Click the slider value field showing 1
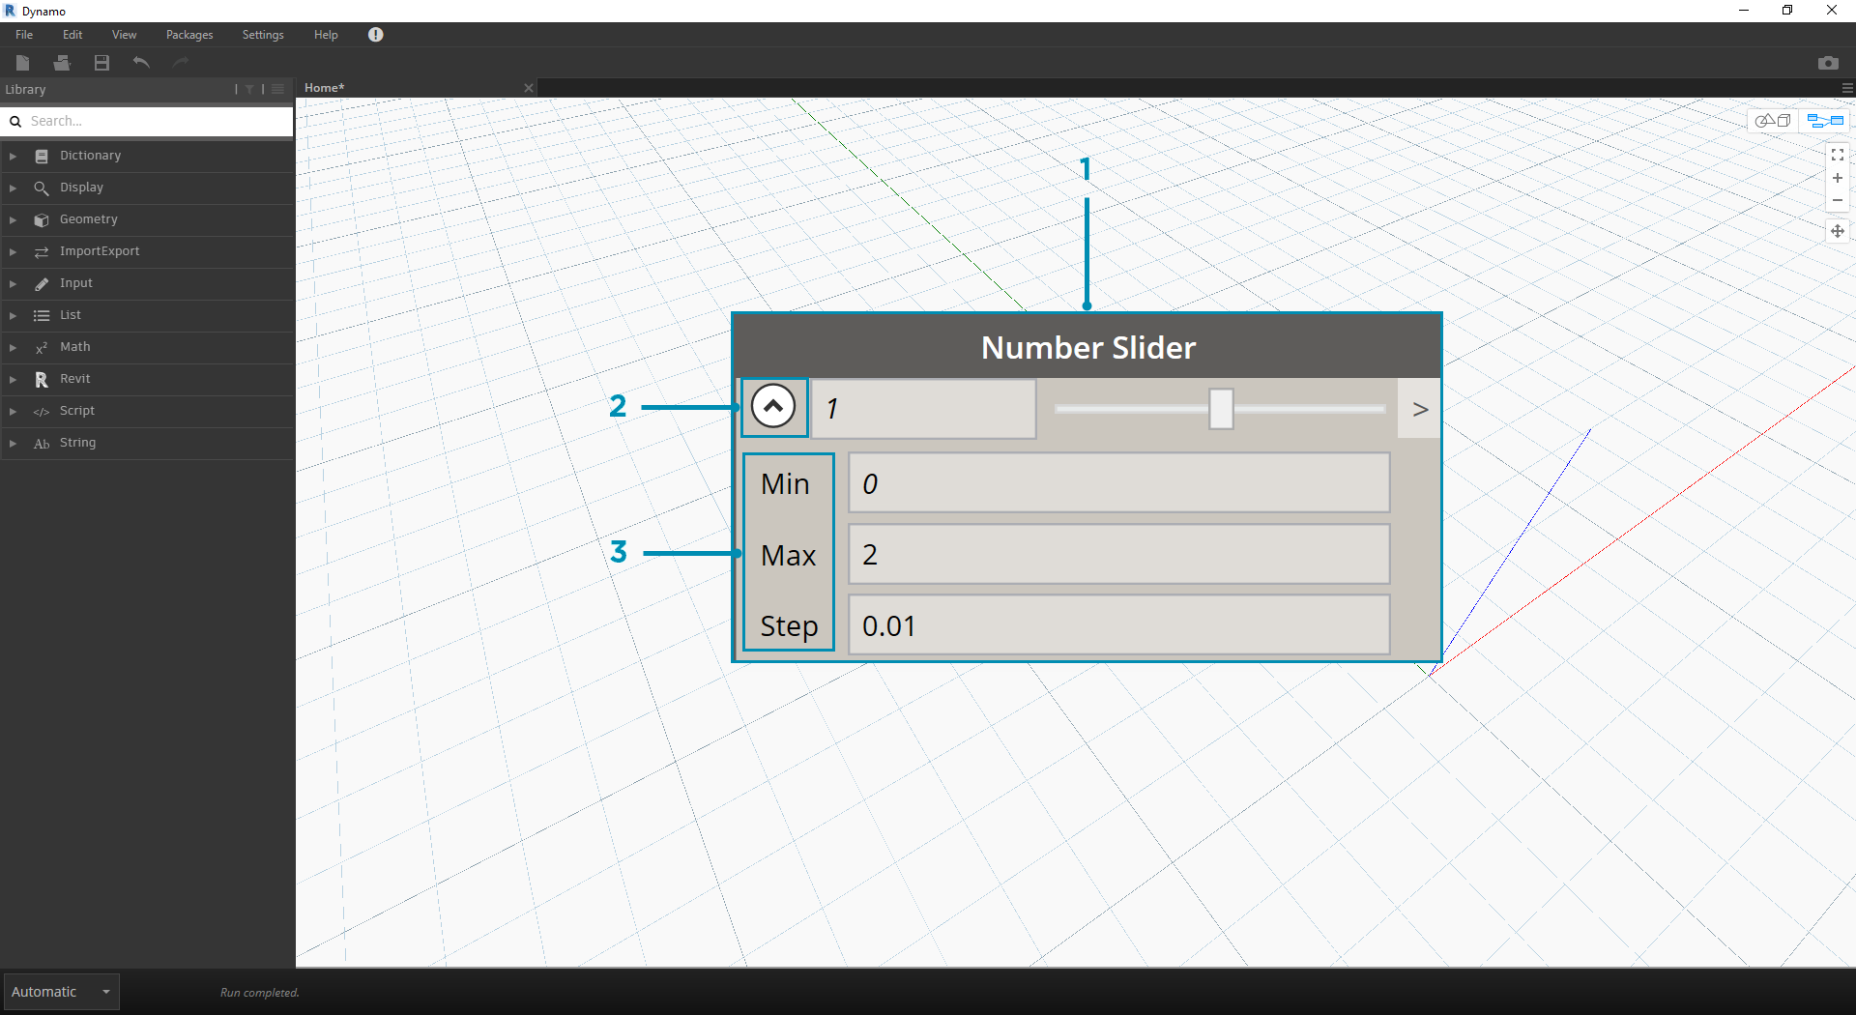Screen dimensions: 1856x1015 click(923, 409)
